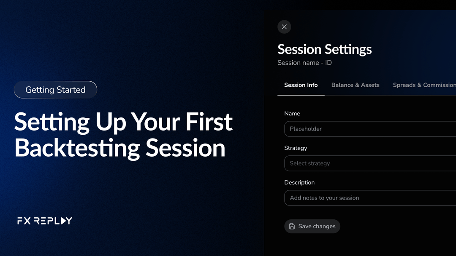Screen dimensions: 456x256
Task: Click the Add notes description field
Action: pos(370,198)
